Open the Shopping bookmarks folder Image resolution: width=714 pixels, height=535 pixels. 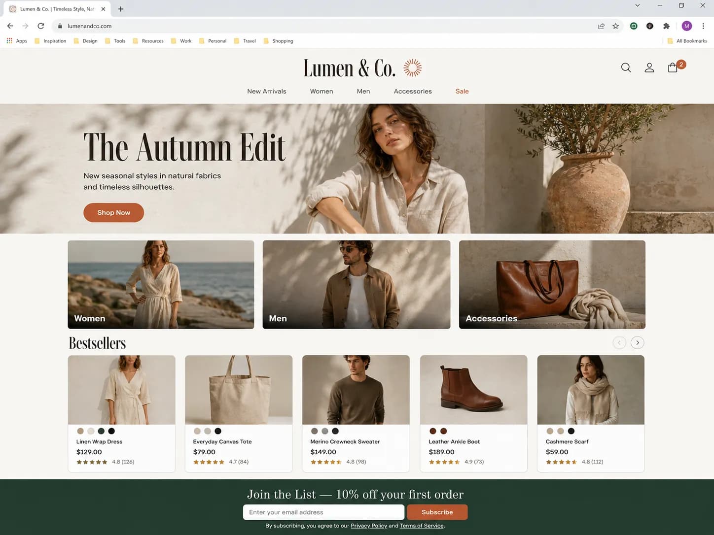[278, 41]
